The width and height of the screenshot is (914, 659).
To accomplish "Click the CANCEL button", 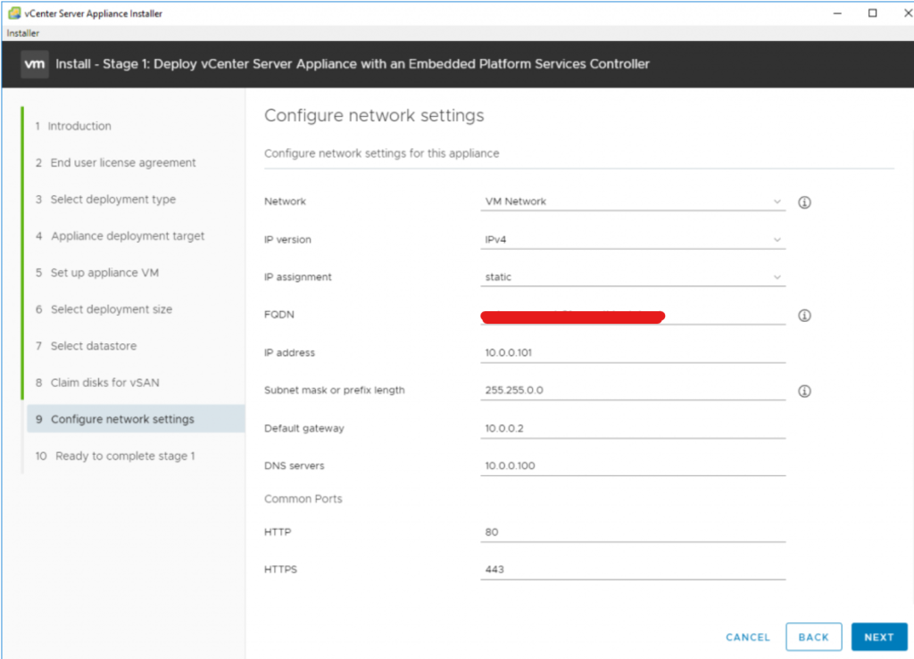I will pyautogui.click(x=748, y=638).
